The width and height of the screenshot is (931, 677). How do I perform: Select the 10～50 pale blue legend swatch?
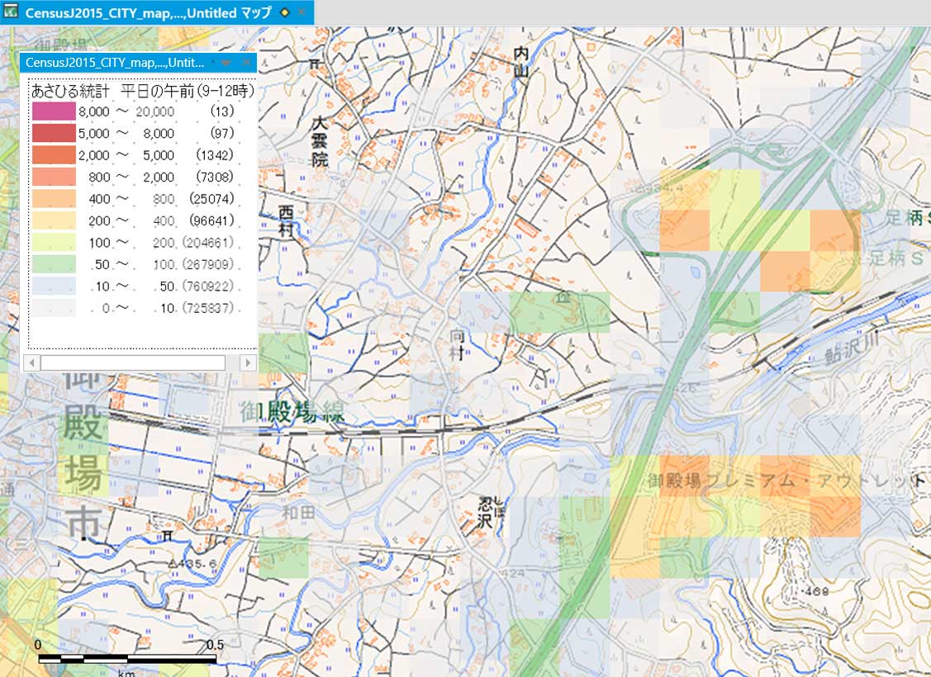coord(53,286)
